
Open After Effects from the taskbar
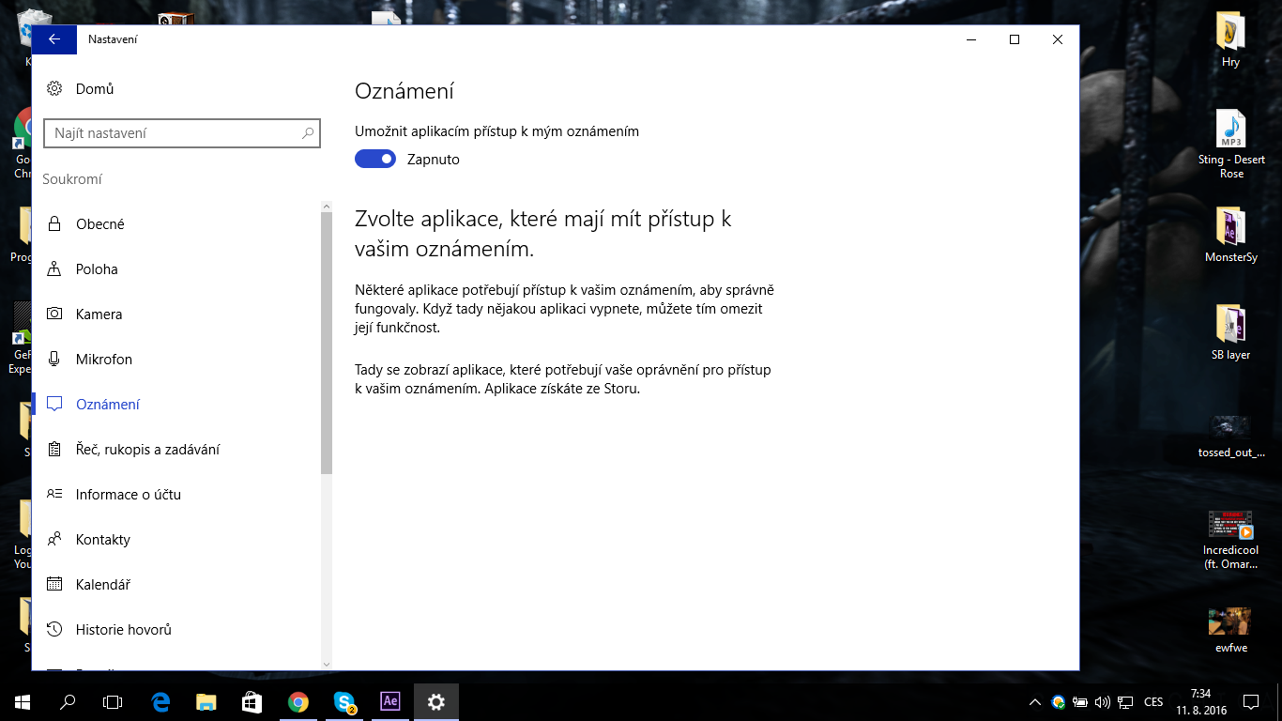[x=390, y=701]
